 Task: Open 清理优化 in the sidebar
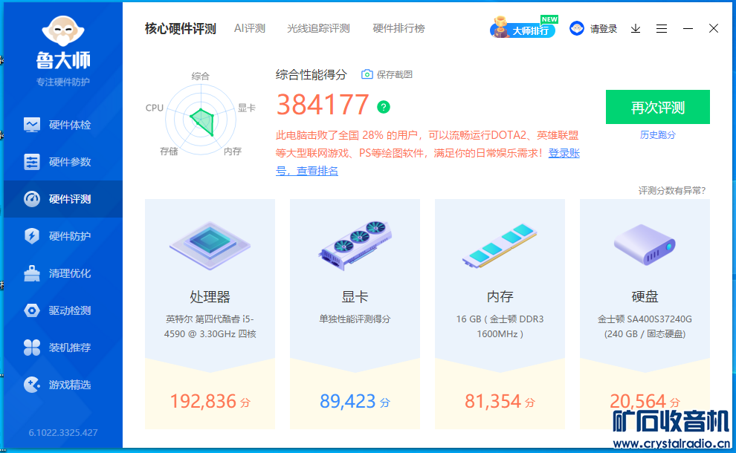[63, 273]
